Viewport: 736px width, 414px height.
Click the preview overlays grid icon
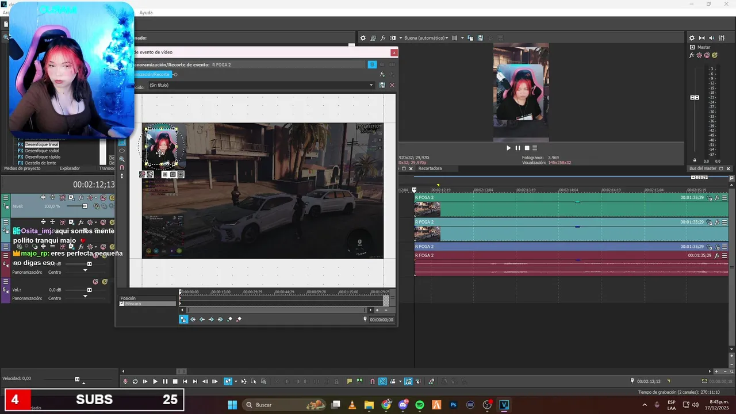[x=454, y=38]
